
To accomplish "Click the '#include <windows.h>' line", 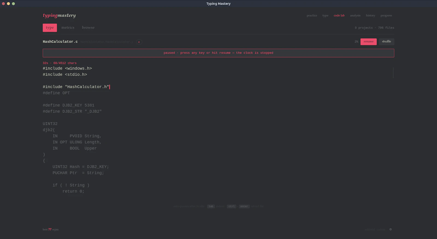I will tap(67, 69).
